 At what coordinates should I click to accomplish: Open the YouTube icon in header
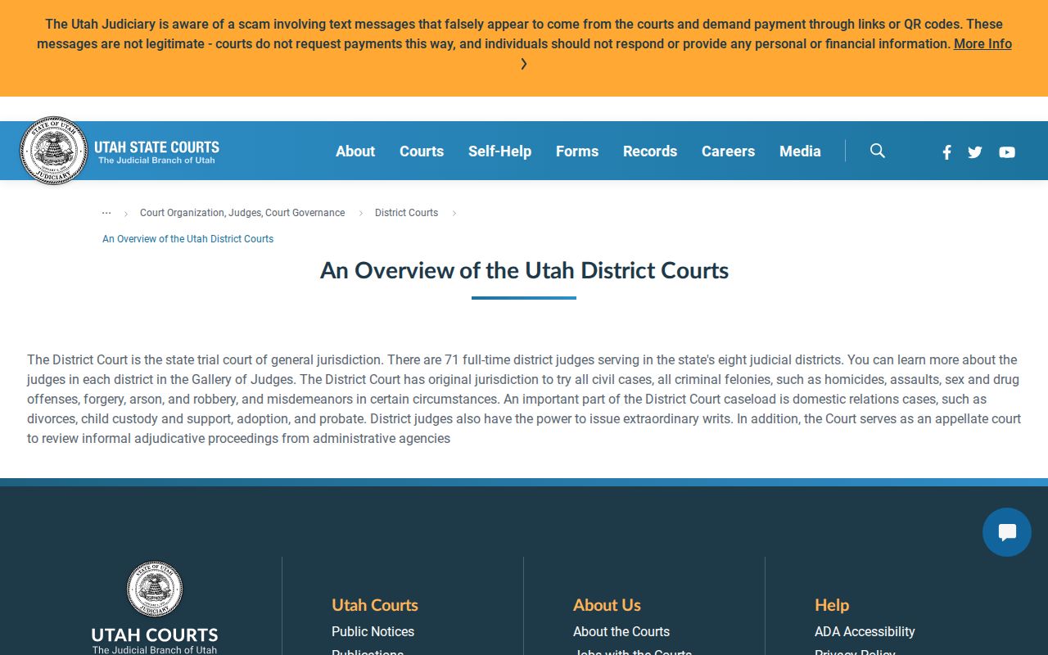1007,151
